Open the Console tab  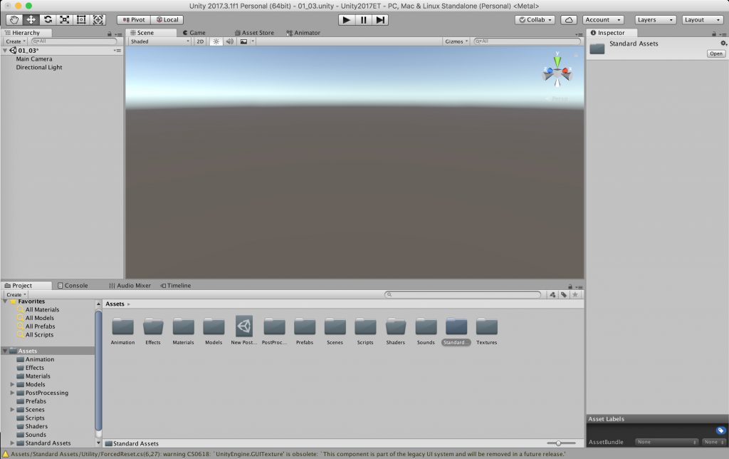click(73, 285)
